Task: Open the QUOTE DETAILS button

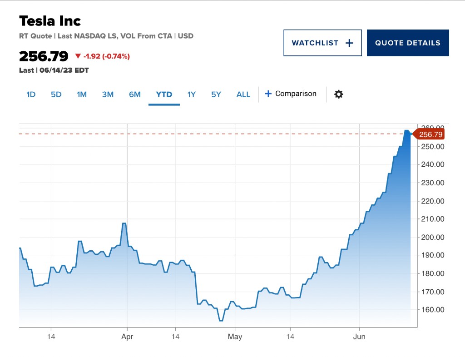Action: [408, 43]
